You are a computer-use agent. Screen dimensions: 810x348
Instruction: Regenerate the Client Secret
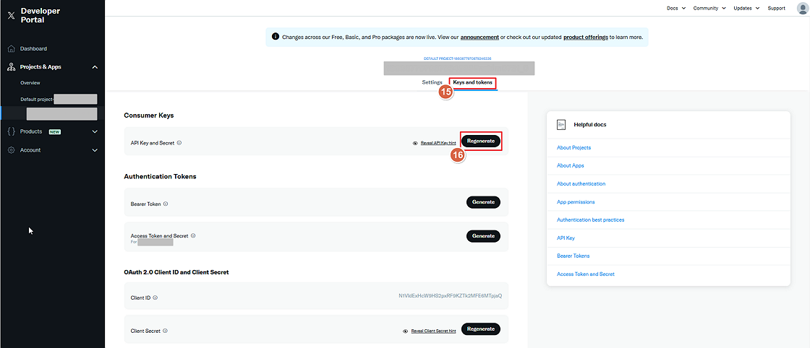coord(481,329)
